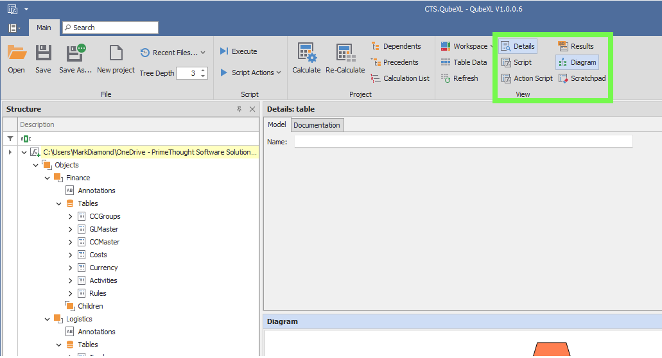This screenshot has height=358, width=662.
Task: Open the Recent Files dropdown
Action: click(x=173, y=53)
